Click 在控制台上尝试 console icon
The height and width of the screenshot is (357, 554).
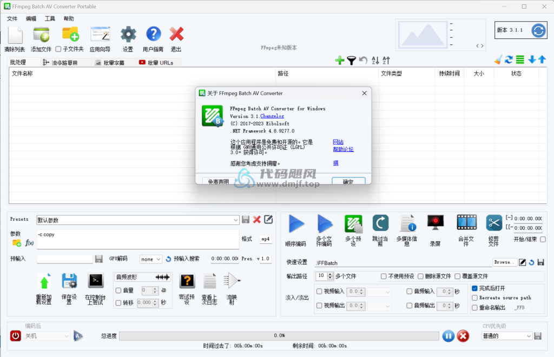pos(96,281)
